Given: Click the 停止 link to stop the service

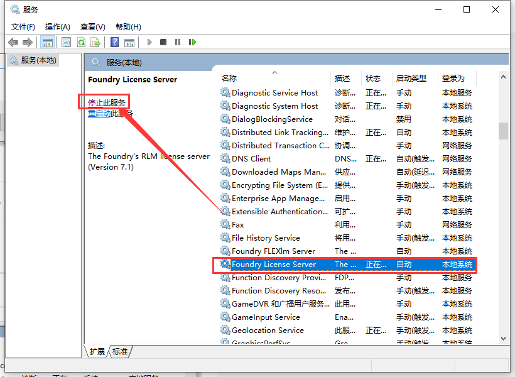Looking at the screenshot, I should pos(95,102).
